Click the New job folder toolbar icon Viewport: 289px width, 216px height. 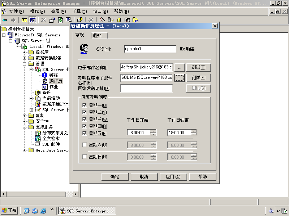[135, 20]
